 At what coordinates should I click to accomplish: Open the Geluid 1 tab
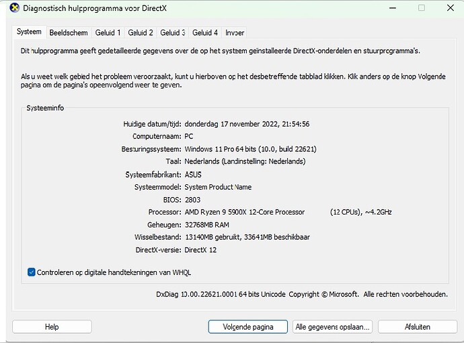(x=108, y=33)
